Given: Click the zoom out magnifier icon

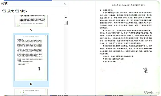Looking at the screenshot, I should tap(17, 11).
